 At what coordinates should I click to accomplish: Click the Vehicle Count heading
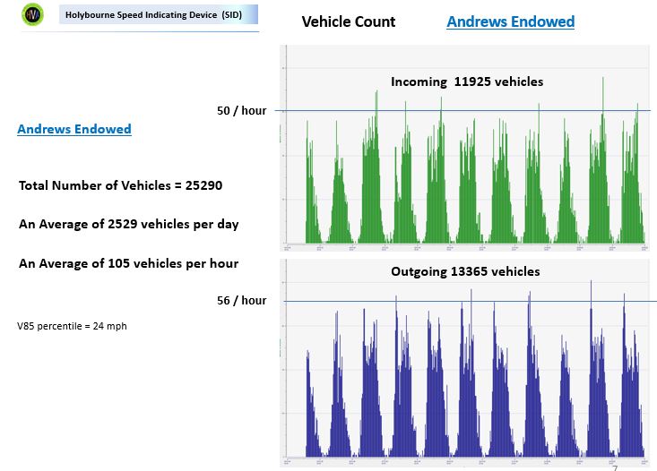point(348,21)
